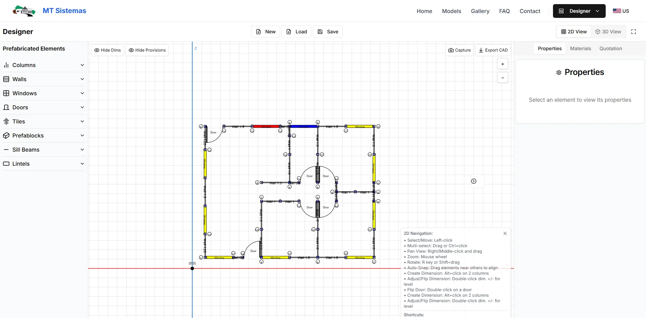
Task: Close the 2D Navigation help box
Action: pyautogui.click(x=505, y=233)
